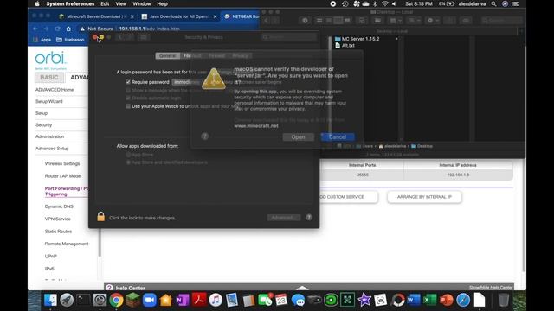
Task: Open OneNote from the Dock
Action: click(x=183, y=300)
